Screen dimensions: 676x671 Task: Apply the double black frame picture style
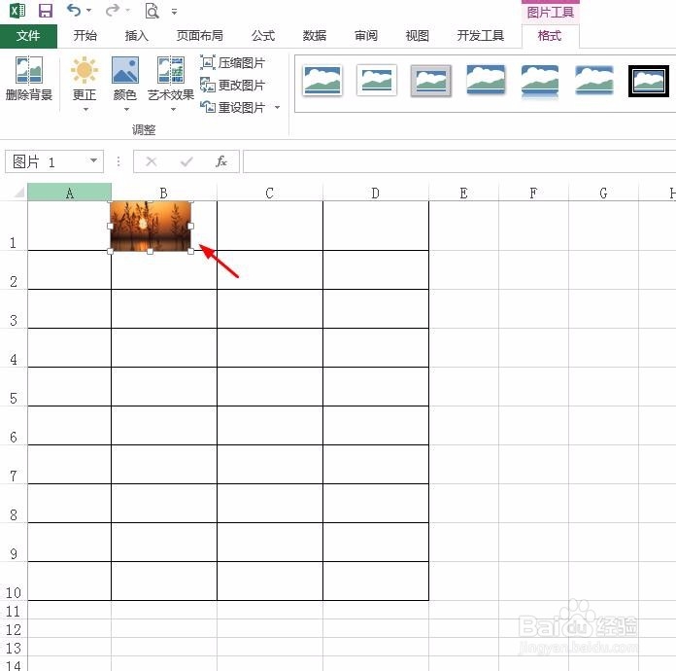649,81
